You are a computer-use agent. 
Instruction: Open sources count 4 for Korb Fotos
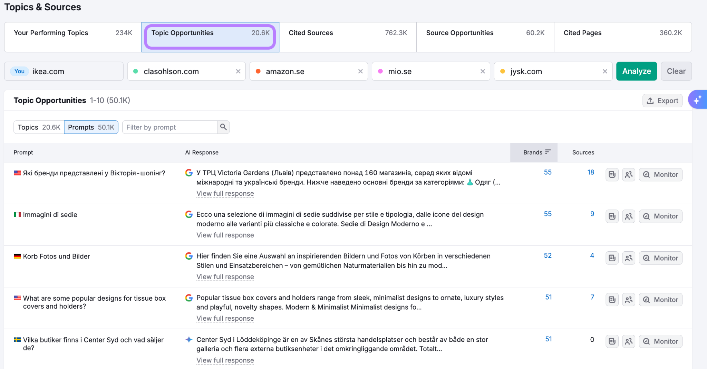tap(592, 256)
